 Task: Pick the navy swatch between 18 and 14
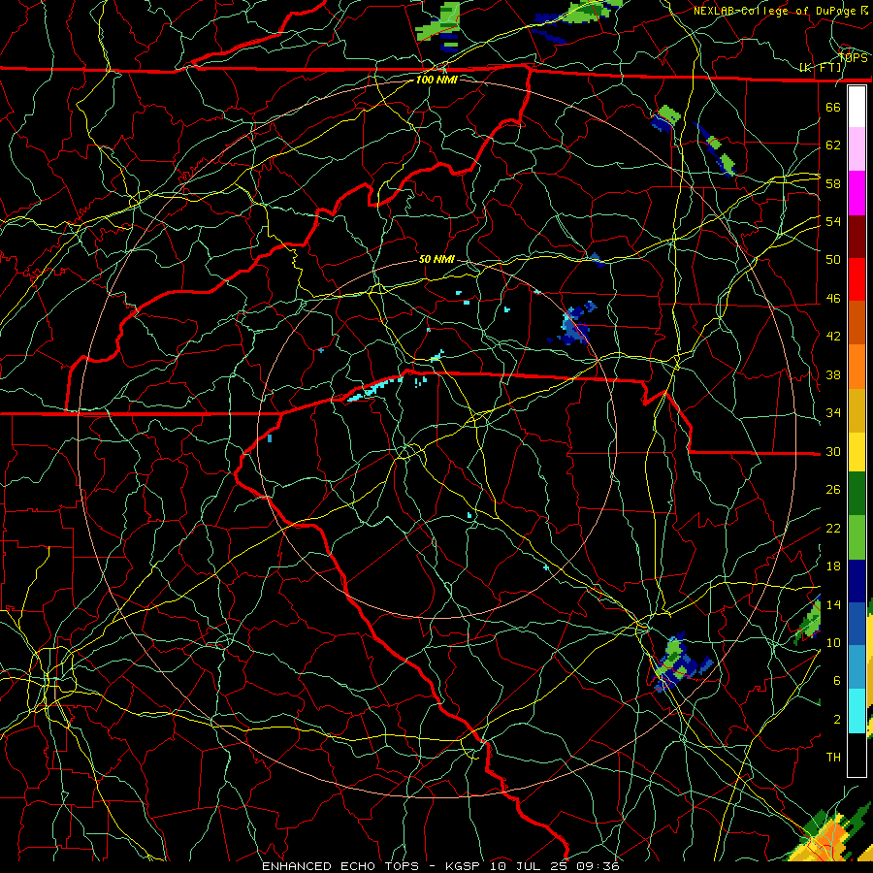pos(857,581)
